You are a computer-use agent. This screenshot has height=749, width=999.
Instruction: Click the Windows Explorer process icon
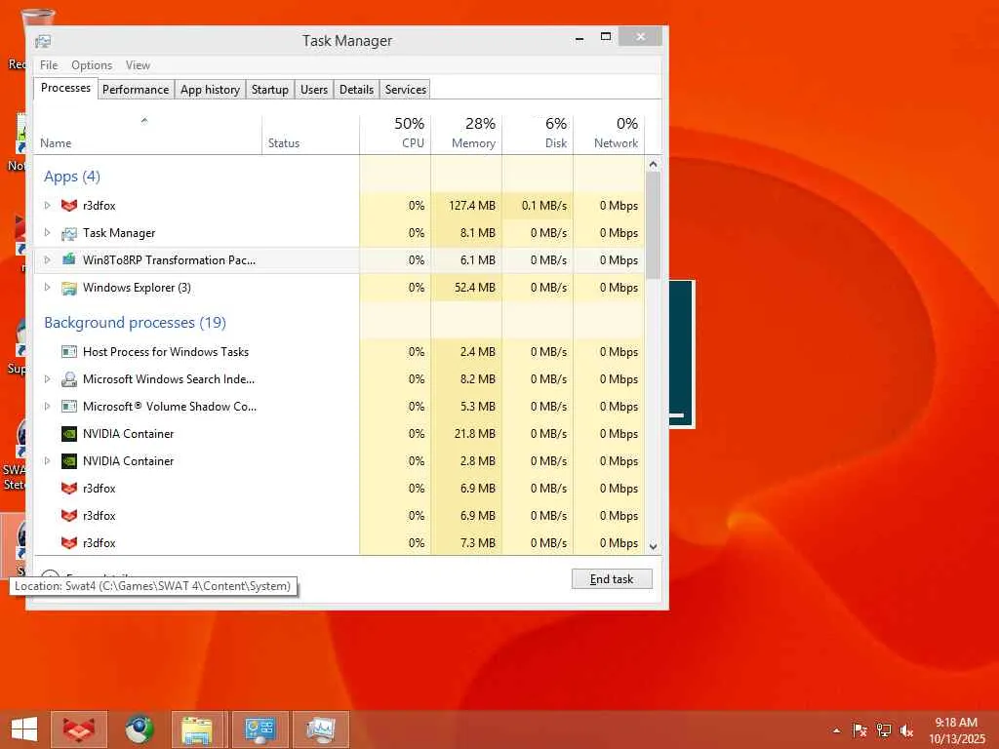69,288
